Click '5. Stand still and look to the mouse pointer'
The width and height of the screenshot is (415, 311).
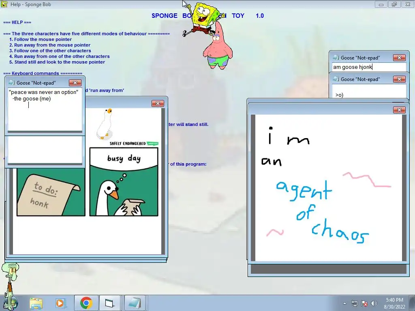point(57,62)
